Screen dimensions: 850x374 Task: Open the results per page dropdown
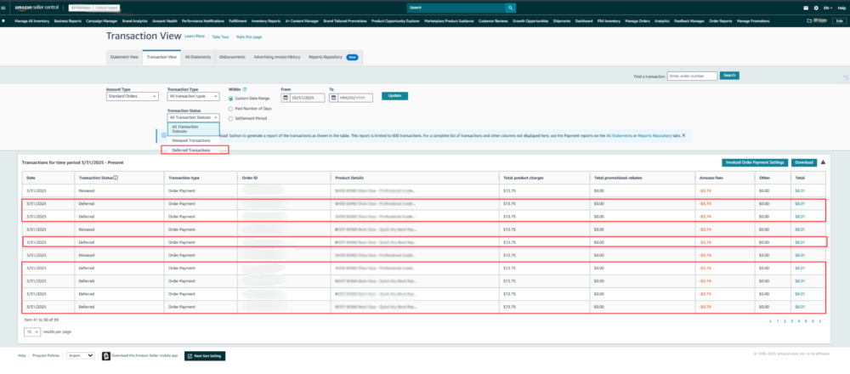(x=32, y=331)
